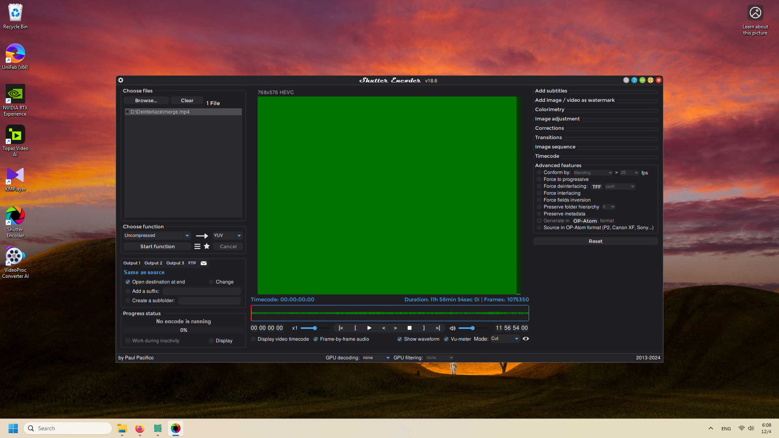The width and height of the screenshot is (779, 438).
Task: Jump to end of the video
Action: point(438,328)
